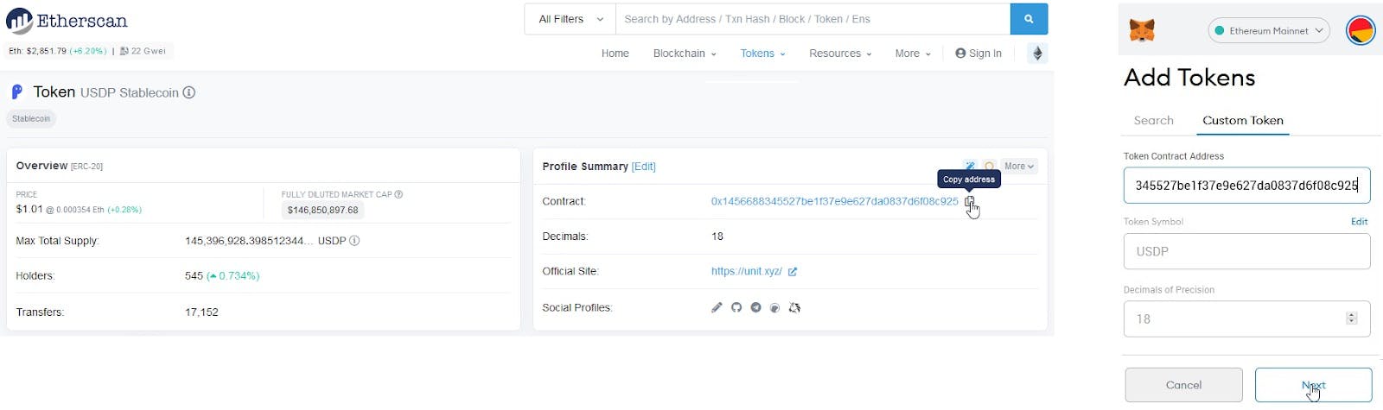Viewport: 1383px width, 410px height.
Task: Copy the contract address via copy icon
Action: [x=970, y=202]
